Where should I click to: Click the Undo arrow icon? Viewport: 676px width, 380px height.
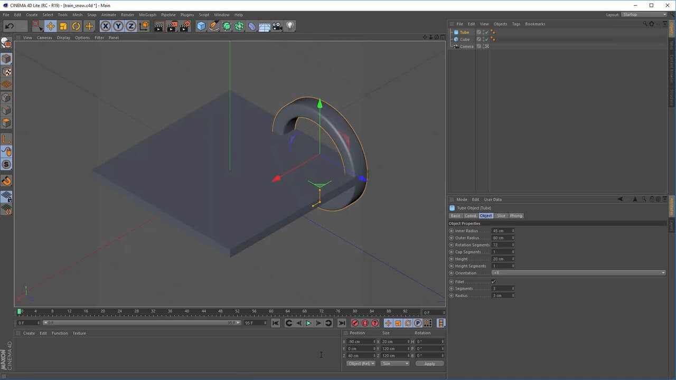9,26
